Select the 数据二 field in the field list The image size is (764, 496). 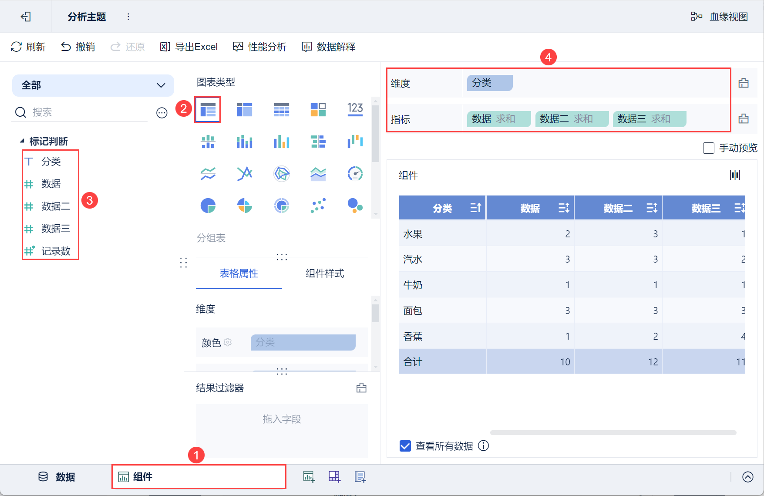point(50,206)
